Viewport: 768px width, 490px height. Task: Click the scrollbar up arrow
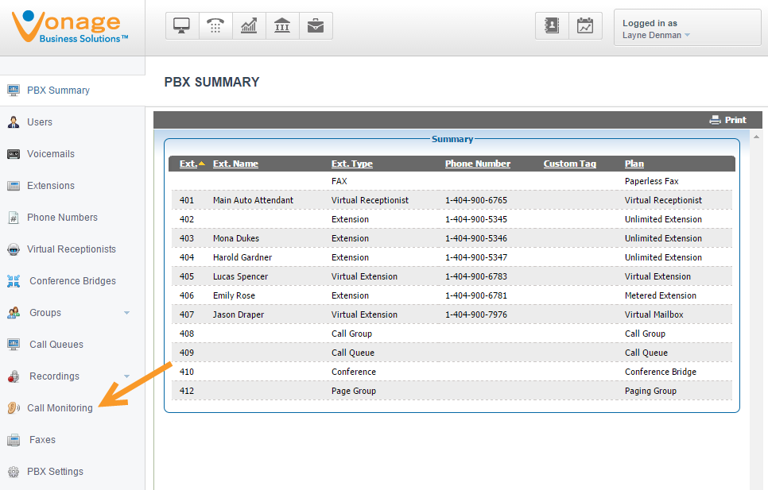pos(756,137)
